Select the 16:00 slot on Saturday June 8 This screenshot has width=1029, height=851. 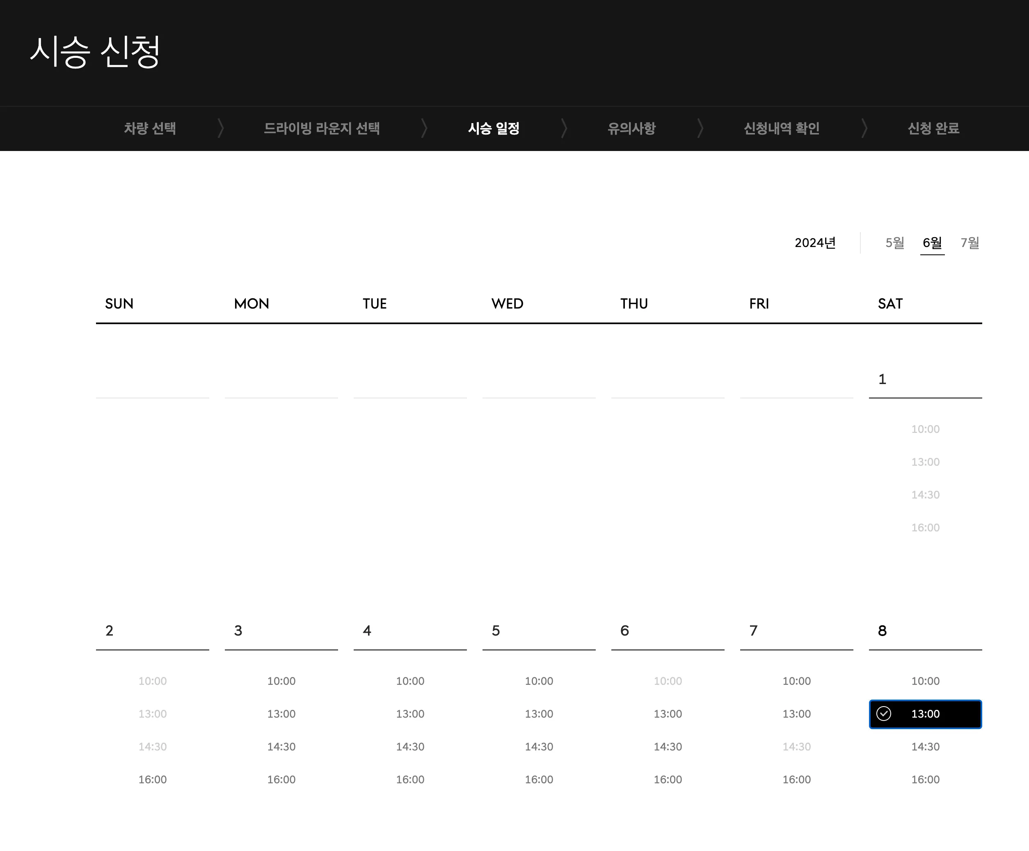[925, 780]
